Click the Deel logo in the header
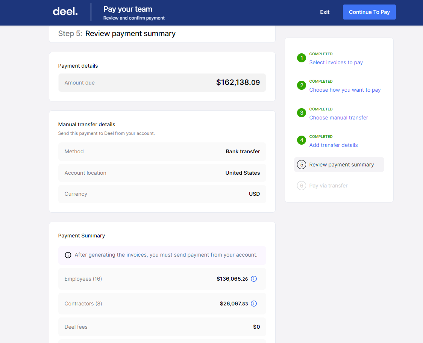Image resolution: width=423 pixels, height=343 pixels. coord(65,11)
